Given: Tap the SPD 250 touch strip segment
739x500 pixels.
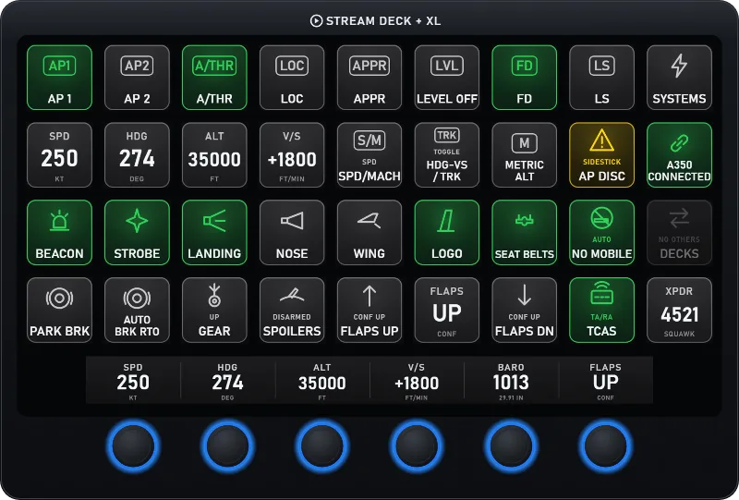Looking at the screenshot, I should [133, 380].
